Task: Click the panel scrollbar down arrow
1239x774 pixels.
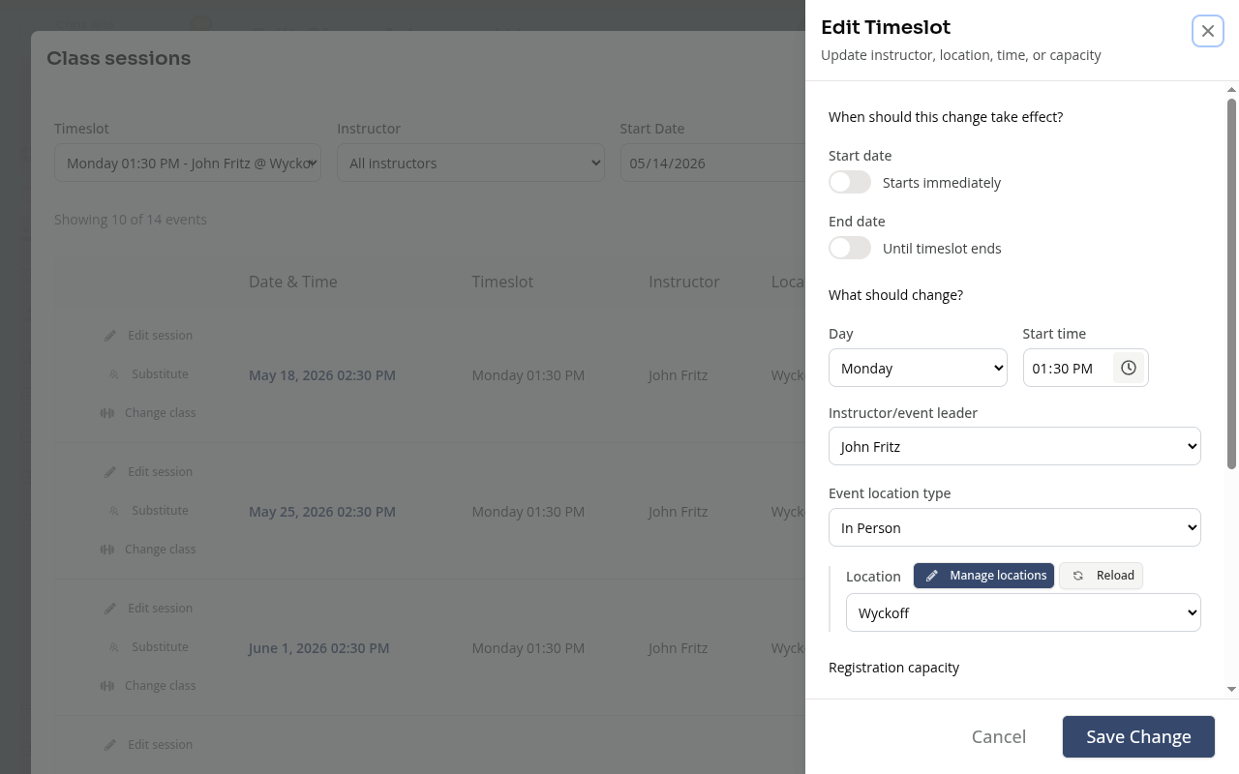Action: tap(1231, 689)
